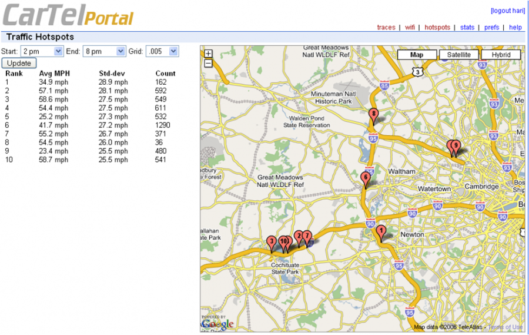Open the traces page
The image size is (529, 335).
[386, 28]
